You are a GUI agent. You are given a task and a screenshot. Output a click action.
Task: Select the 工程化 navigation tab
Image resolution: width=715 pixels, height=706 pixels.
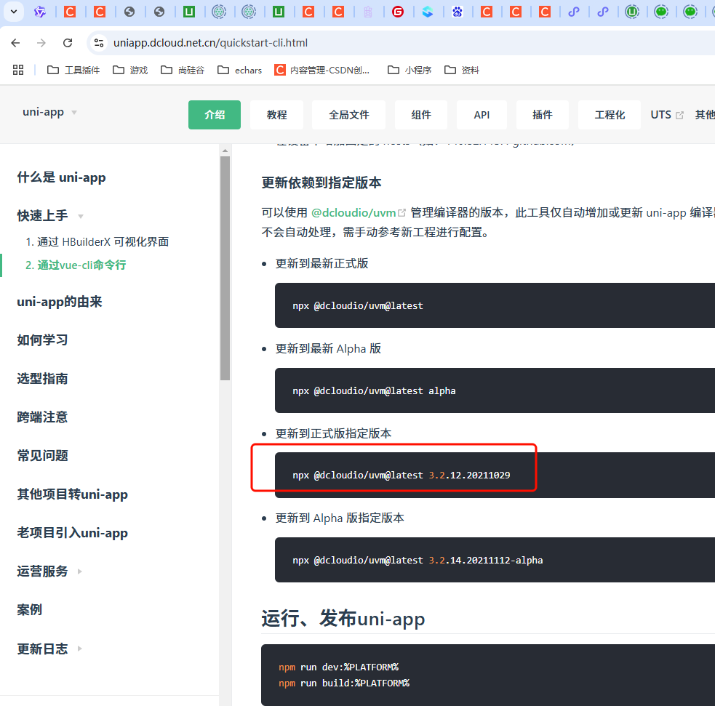pos(610,115)
